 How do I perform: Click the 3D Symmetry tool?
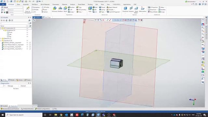tap(81, 9)
